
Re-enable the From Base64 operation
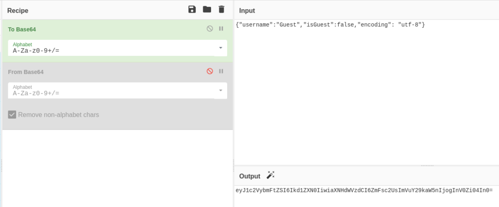click(210, 71)
